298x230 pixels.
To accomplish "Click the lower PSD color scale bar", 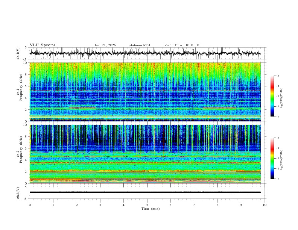I will tap(272, 158).
